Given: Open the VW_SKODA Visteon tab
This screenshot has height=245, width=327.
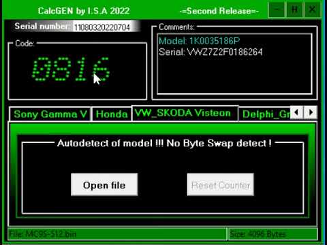Looking at the screenshot, I should coord(185,113).
